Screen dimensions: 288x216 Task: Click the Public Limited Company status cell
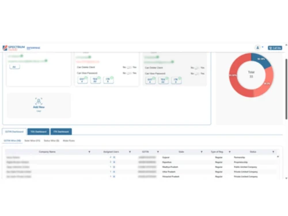245,167
